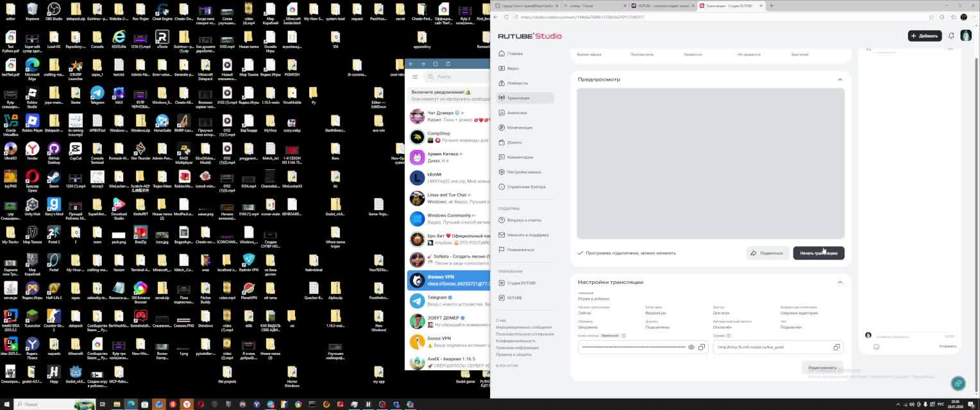Click Telegram search field

click(457, 77)
